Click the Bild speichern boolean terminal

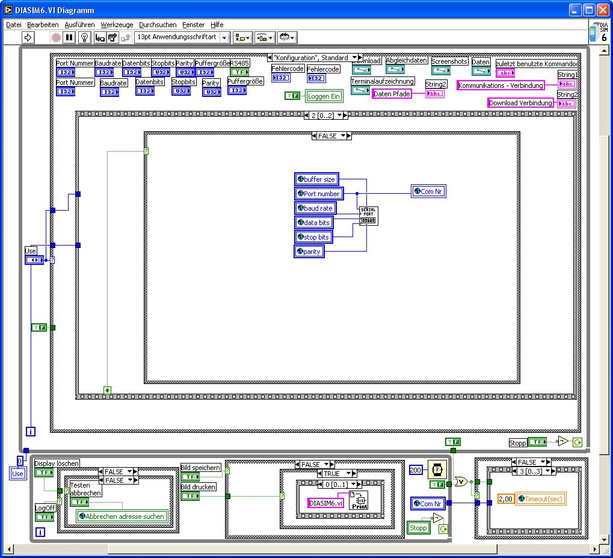tap(190, 477)
